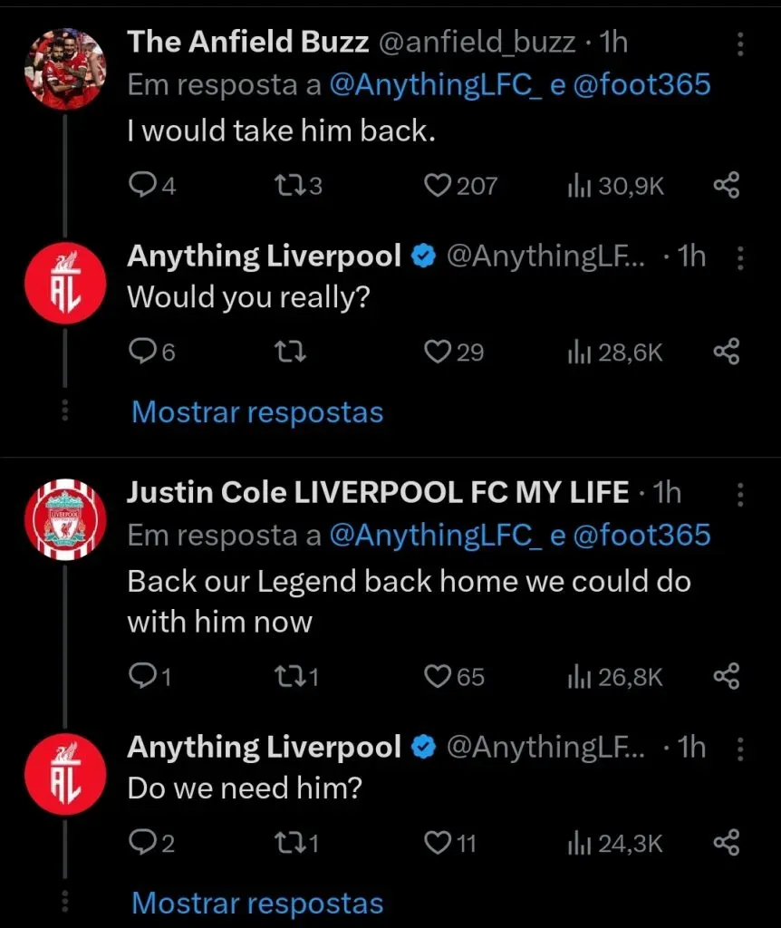781x928 pixels.
Task: Retweet "Would you really?" tweet
Action: point(290,352)
